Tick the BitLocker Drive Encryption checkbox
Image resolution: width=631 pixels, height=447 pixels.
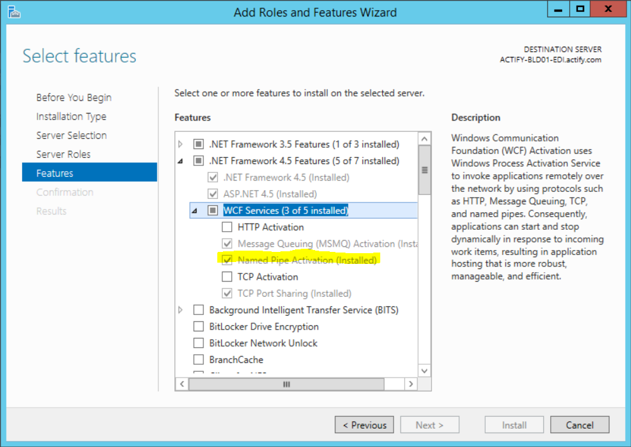point(199,326)
